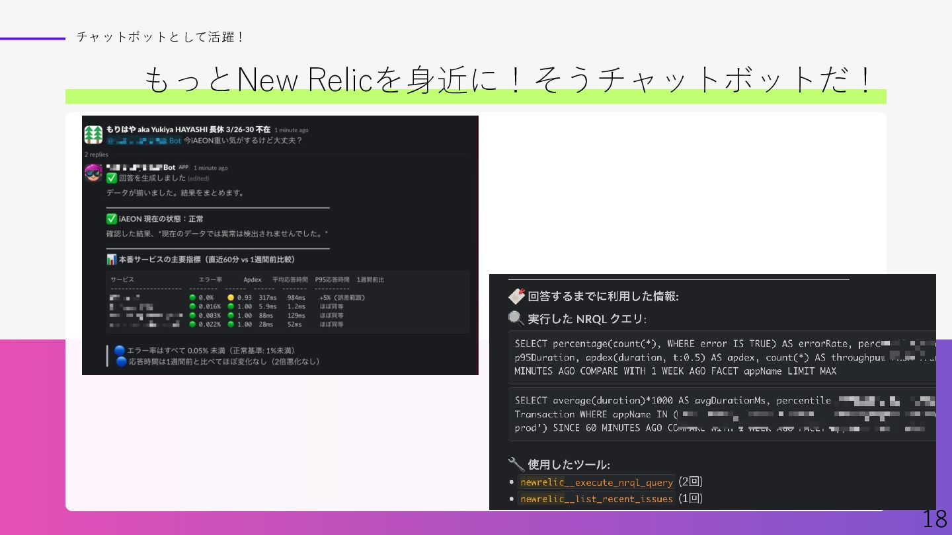The width and height of the screenshot is (952, 535).
Task: Click the blue circle before エラー率はすべて
Action: click(120, 350)
